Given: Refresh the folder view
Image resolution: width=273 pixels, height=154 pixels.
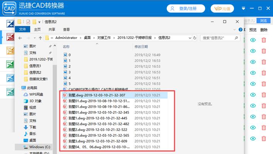Looking at the screenshot, I should point(195,38).
